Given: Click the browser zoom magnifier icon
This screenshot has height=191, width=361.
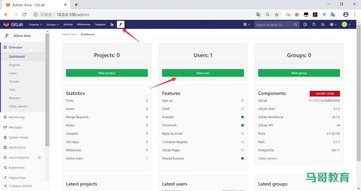Looking at the screenshot, I should (x=268, y=15).
